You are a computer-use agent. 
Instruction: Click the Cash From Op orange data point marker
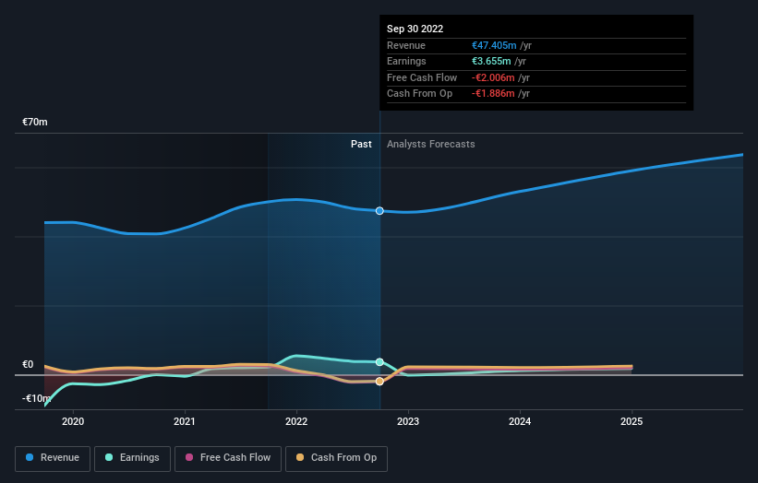tap(380, 382)
